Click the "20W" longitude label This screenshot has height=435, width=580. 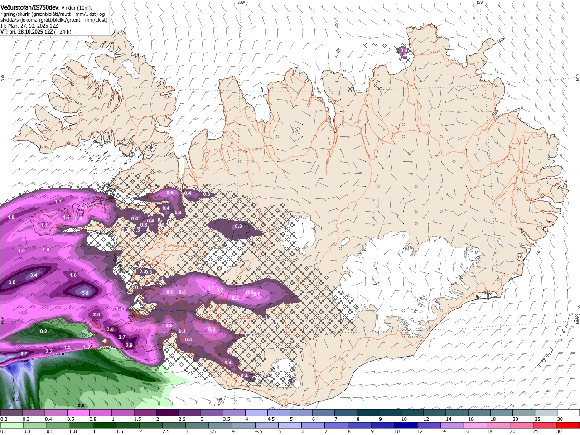241,2
